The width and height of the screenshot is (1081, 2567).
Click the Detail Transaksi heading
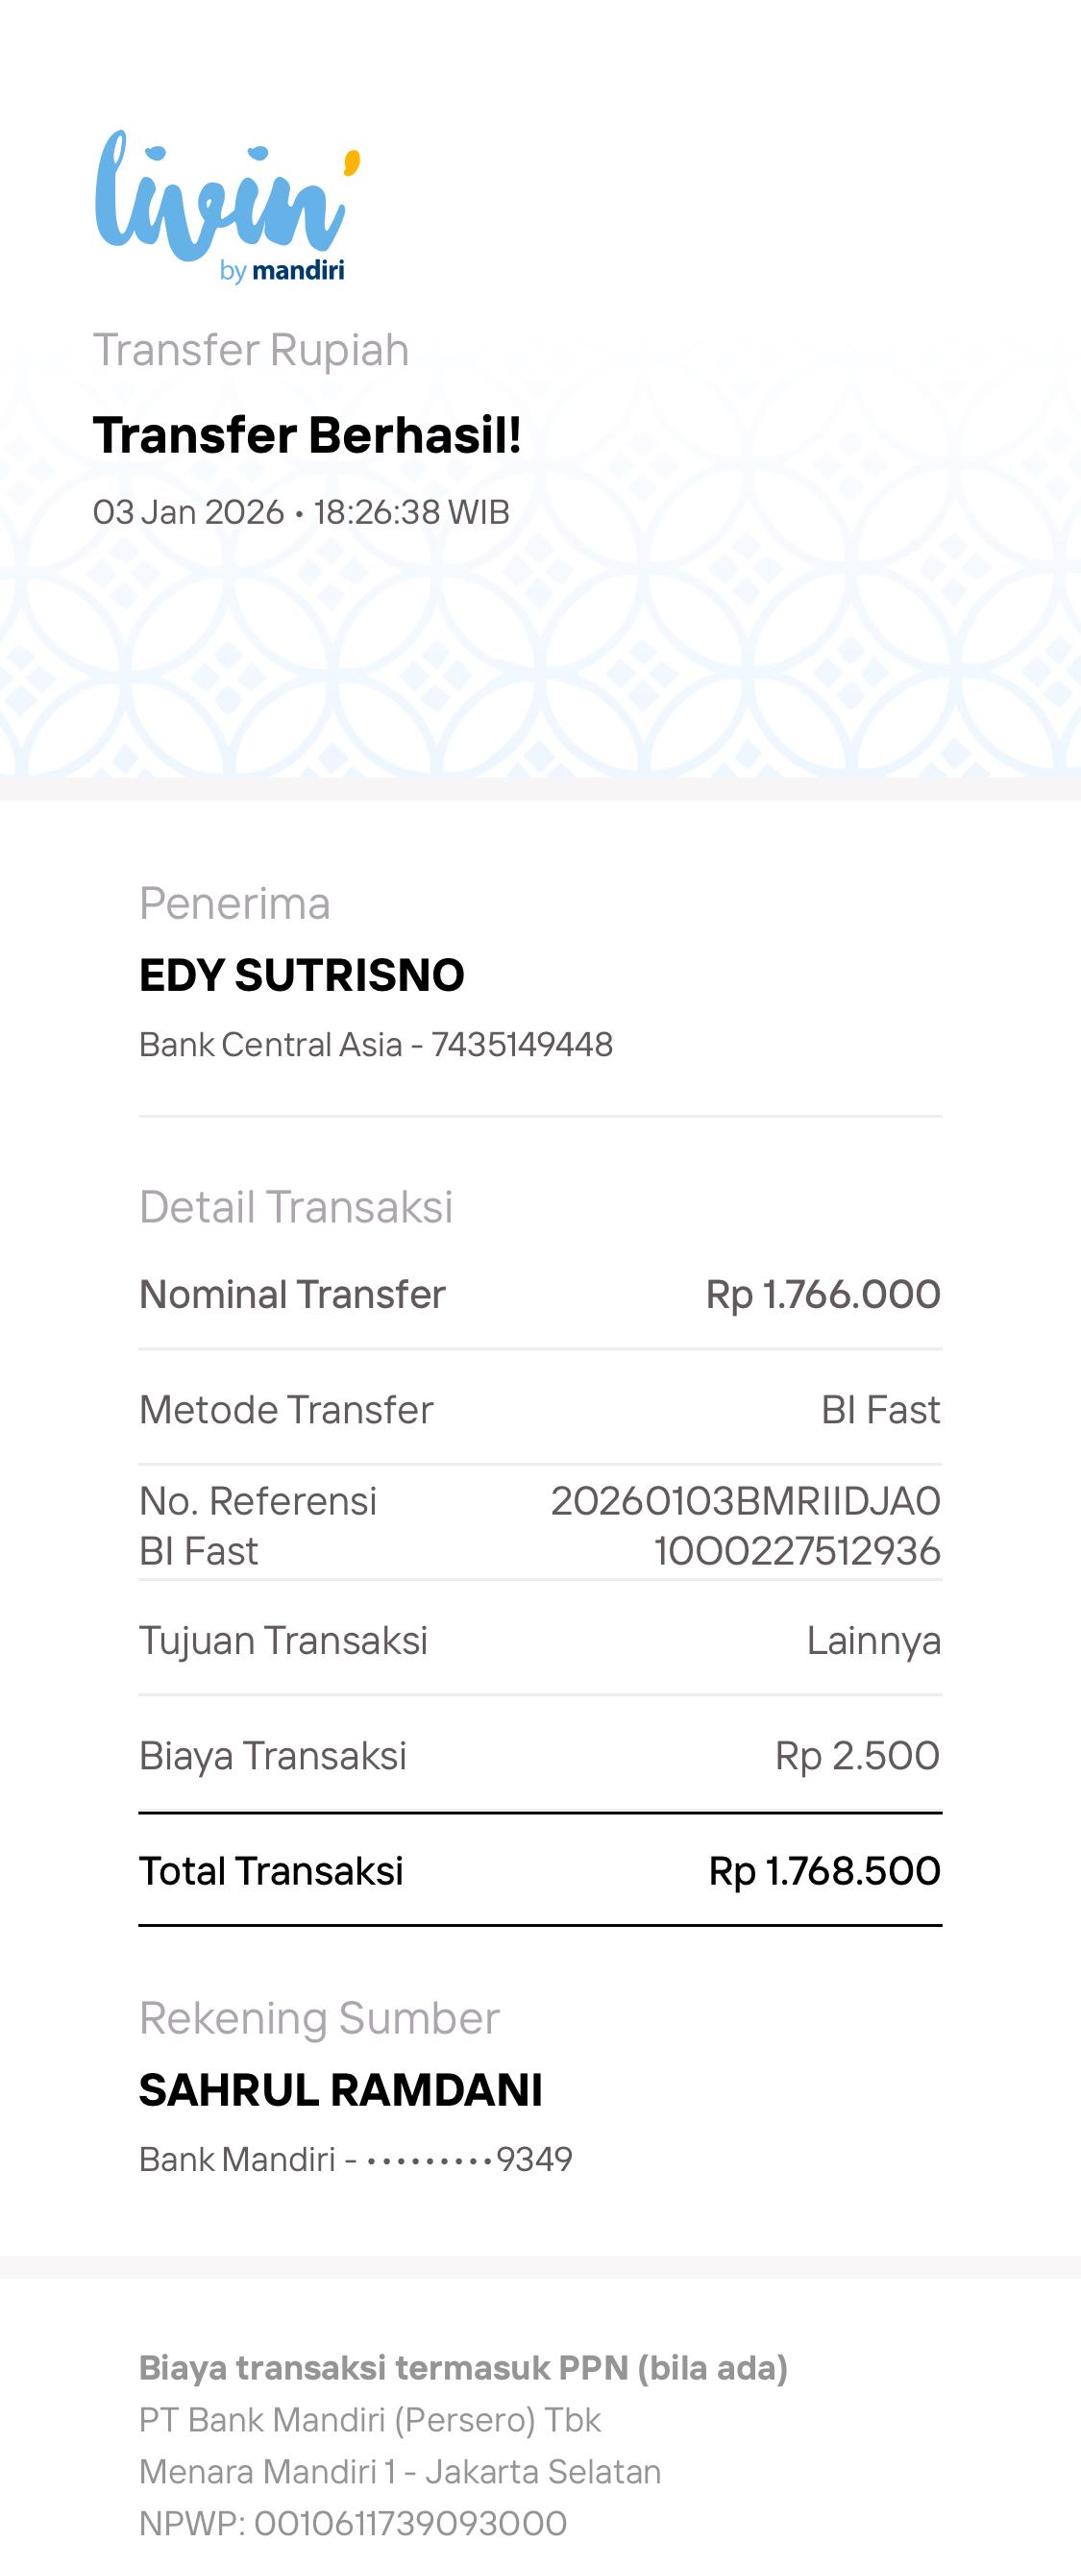(x=296, y=1207)
